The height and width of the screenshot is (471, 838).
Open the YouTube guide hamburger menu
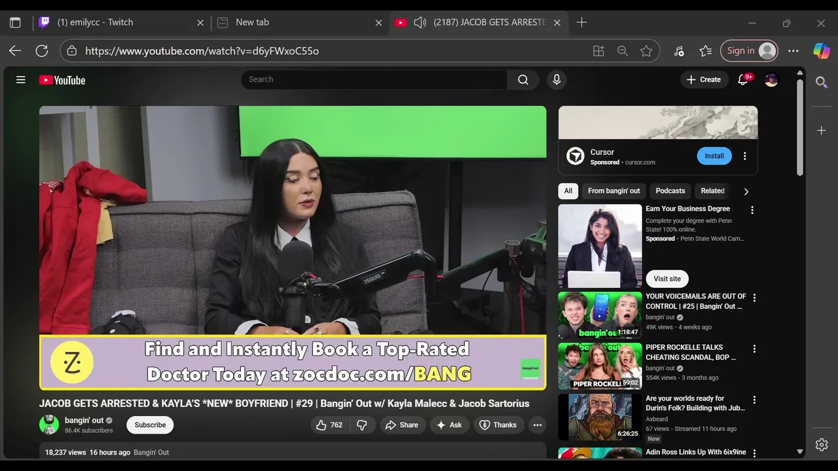[x=21, y=80]
